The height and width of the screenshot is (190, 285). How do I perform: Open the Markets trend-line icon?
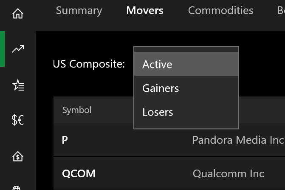point(18,49)
